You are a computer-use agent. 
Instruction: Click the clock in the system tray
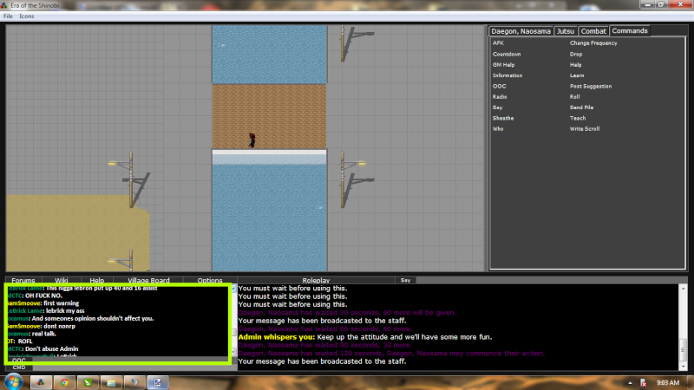(x=668, y=382)
